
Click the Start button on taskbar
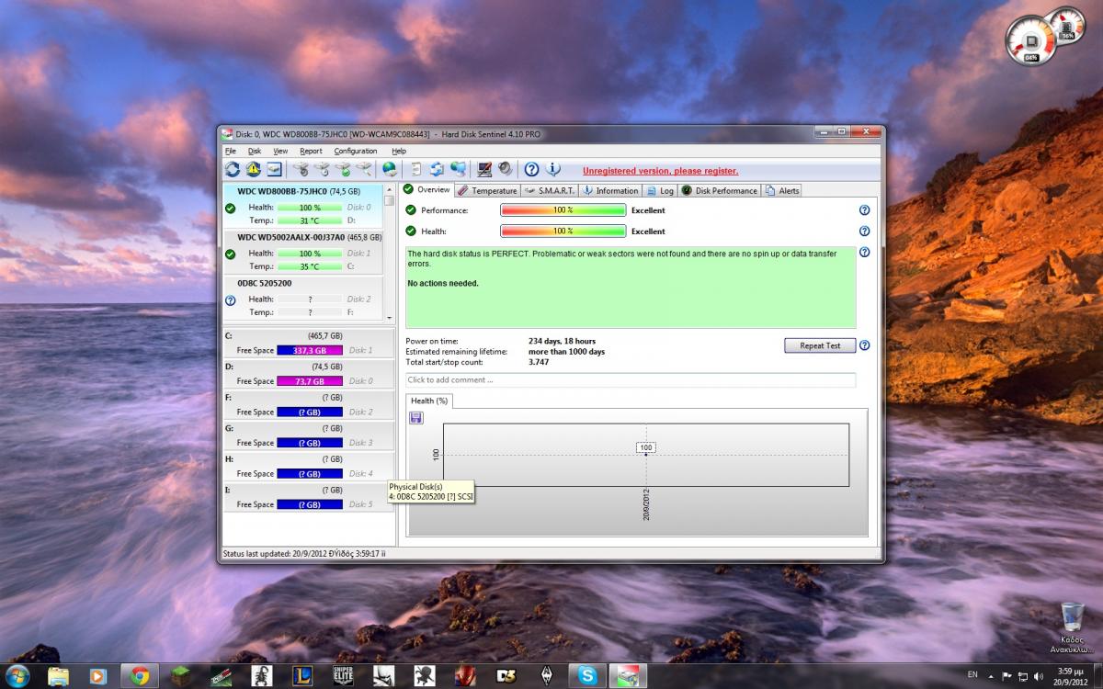pyautogui.click(x=17, y=675)
